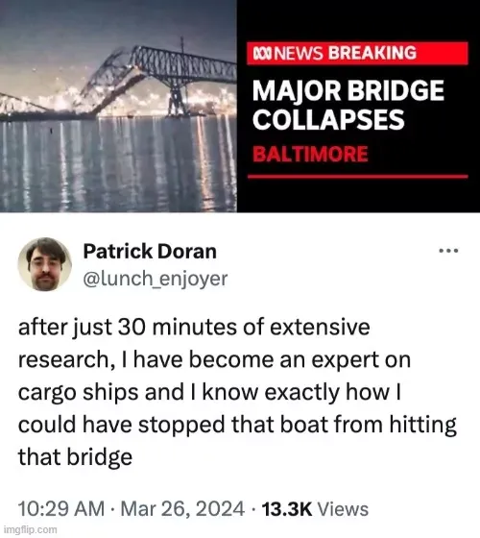480x538 pixels.
Task: Click the word Views beside 13.3K
Action: [344, 509]
